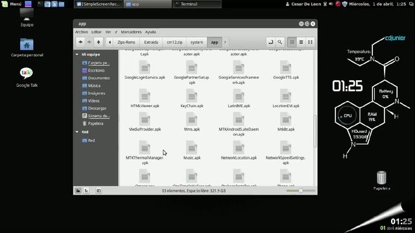Select GoogleServicesFramework.apk file
This screenshot has height=233, width=415.
(239, 72)
